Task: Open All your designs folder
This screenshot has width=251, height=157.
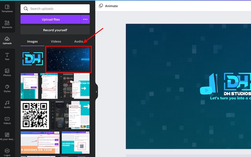Action: (7, 136)
